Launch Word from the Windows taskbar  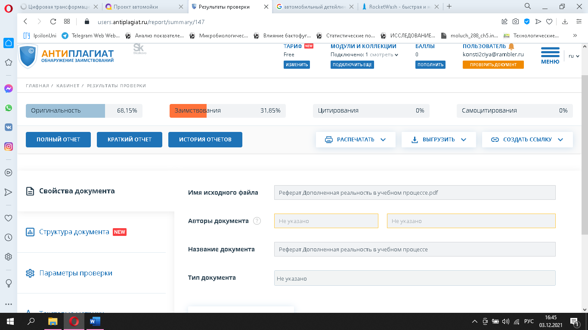[95, 321]
